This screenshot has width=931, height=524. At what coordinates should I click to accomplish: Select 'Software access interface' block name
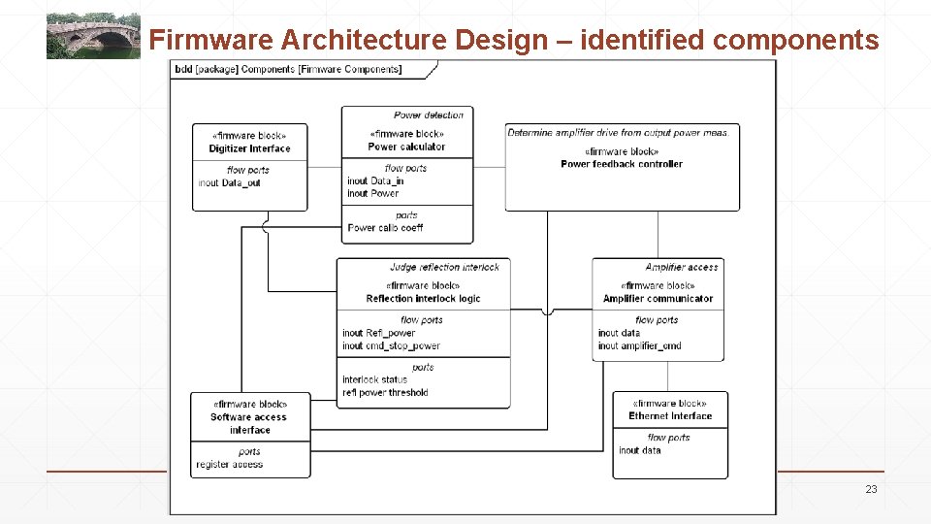[249, 424]
